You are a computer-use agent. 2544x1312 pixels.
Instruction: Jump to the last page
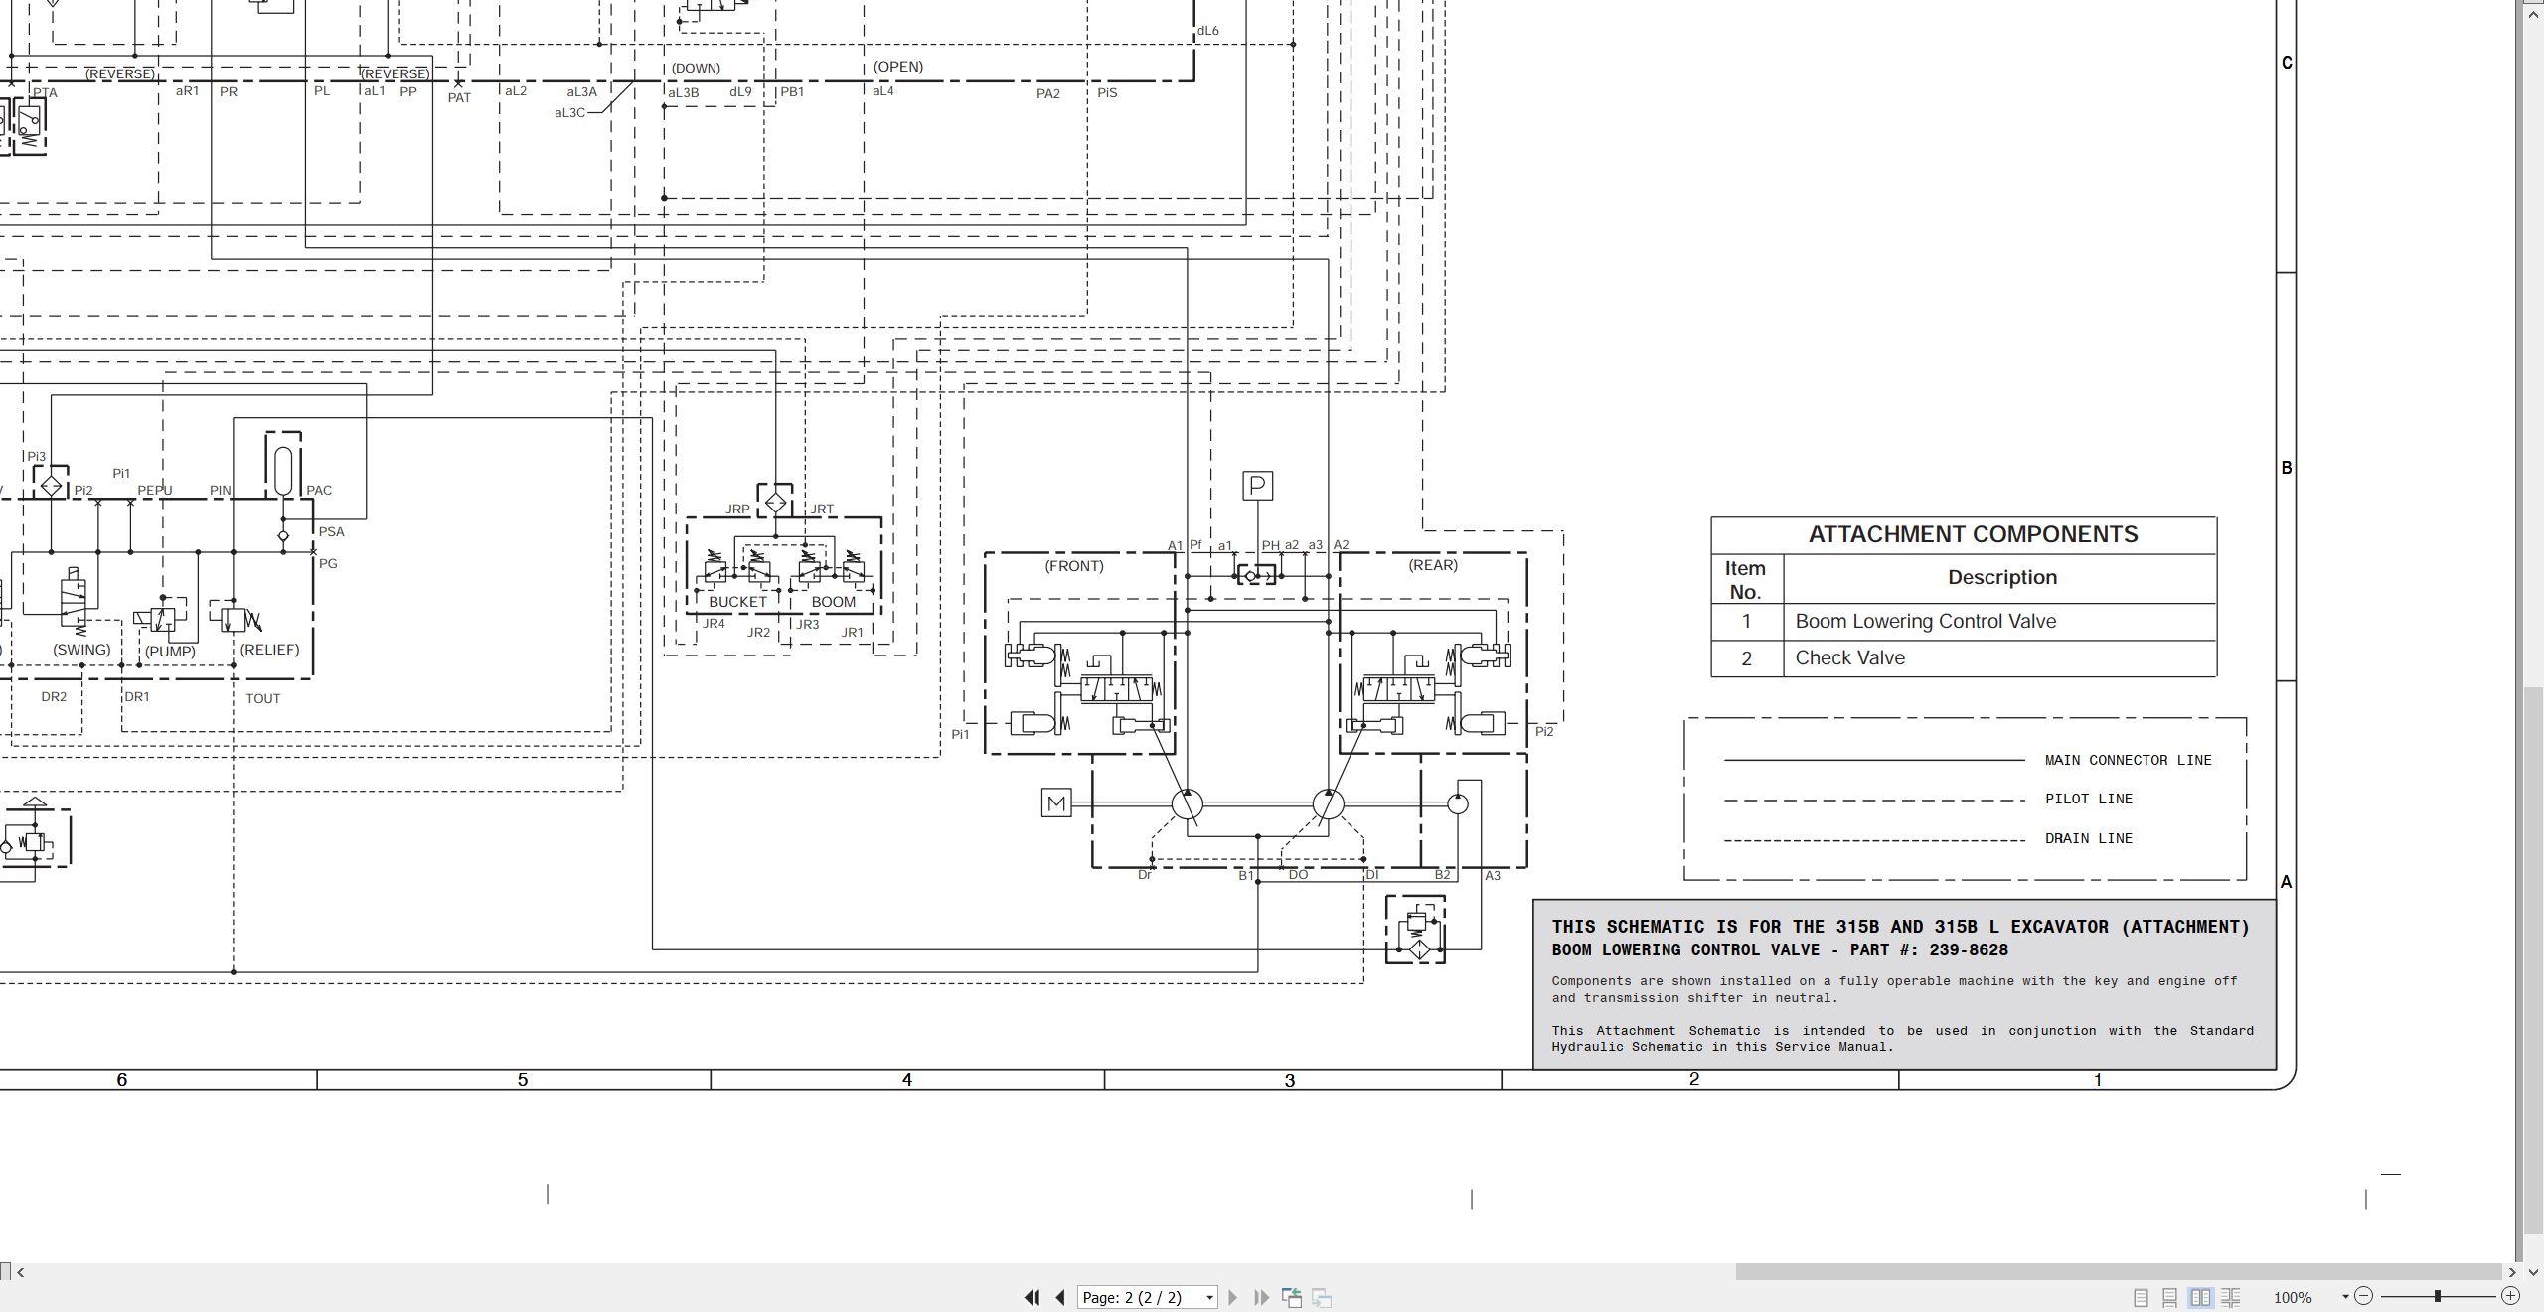click(1262, 1297)
